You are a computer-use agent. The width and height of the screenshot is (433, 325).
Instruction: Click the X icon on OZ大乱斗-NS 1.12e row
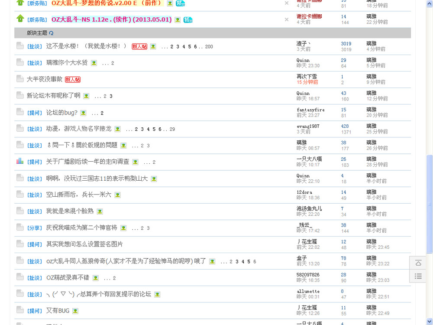click(x=287, y=19)
